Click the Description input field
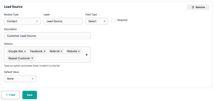Image resolution: width=214 pixels, height=101 pixels. 47,36
